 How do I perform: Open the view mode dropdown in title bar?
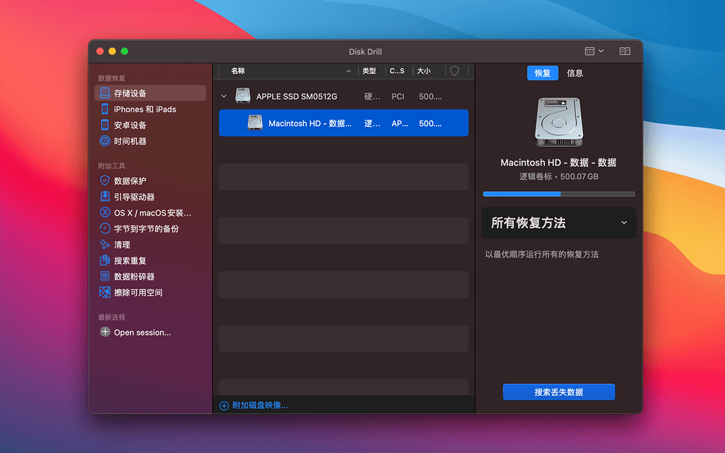(594, 51)
